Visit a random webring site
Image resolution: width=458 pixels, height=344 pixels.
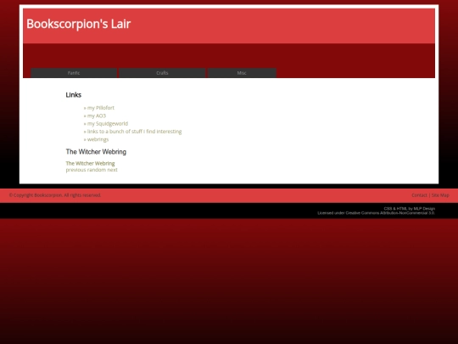pos(97,170)
